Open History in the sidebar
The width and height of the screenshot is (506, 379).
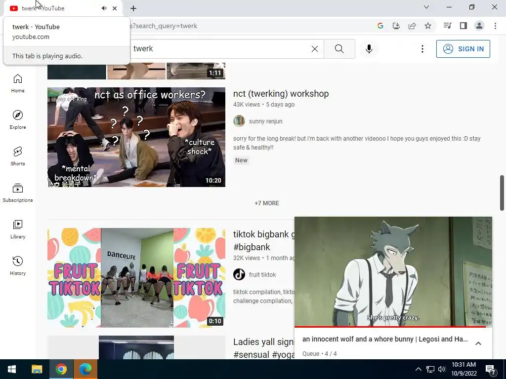point(18,266)
